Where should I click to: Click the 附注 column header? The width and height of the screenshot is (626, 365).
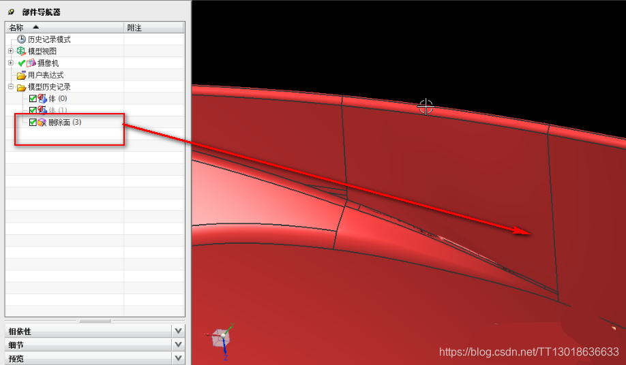tap(154, 27)
